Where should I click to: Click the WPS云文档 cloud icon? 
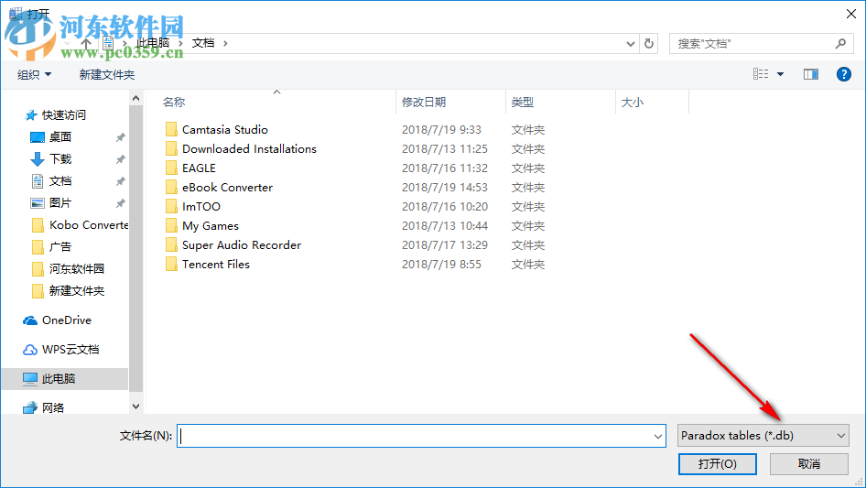click(30, 350)
